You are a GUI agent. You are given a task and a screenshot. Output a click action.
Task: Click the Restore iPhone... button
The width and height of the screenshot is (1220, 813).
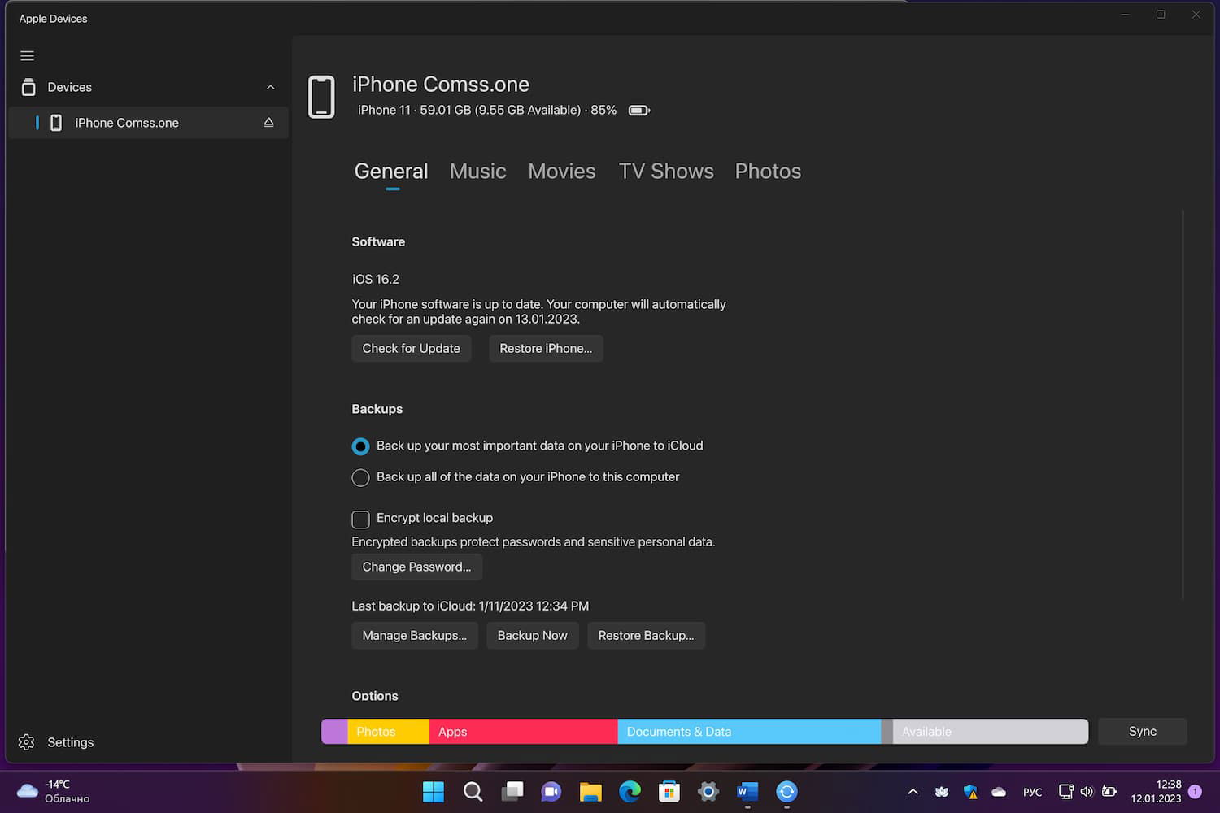[546, 348]
